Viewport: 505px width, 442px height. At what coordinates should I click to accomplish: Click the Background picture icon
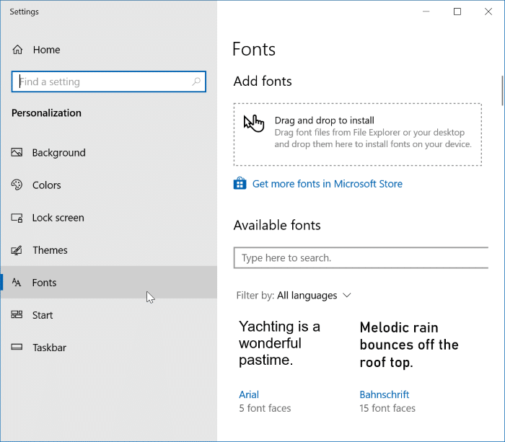[17, 152]
